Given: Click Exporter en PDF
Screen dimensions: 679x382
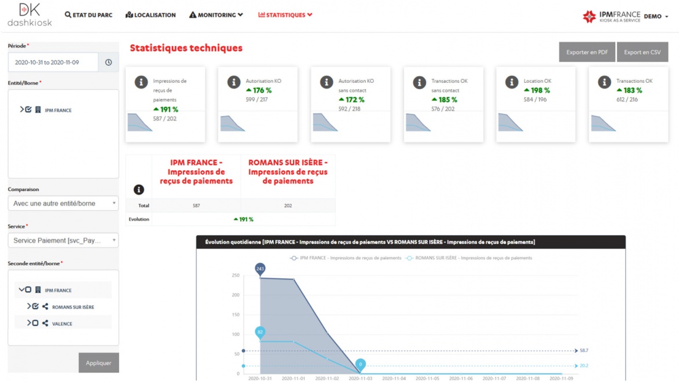Looking at the screenshot, I should (587, 52).
